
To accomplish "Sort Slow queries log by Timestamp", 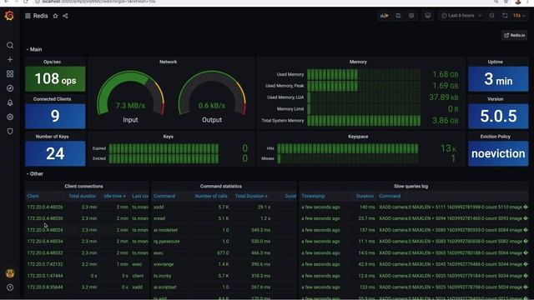I will (x=313, y=197).
